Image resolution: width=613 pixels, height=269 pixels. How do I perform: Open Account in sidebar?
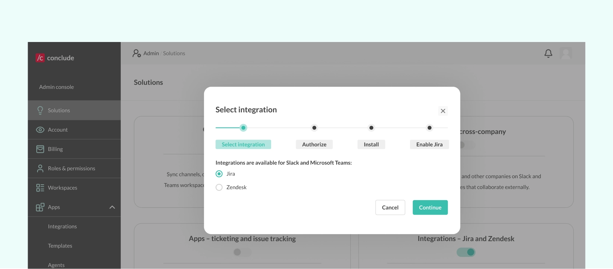74,130
